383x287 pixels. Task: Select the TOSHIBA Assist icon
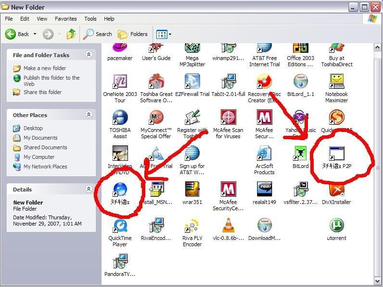tap(120, 117)
